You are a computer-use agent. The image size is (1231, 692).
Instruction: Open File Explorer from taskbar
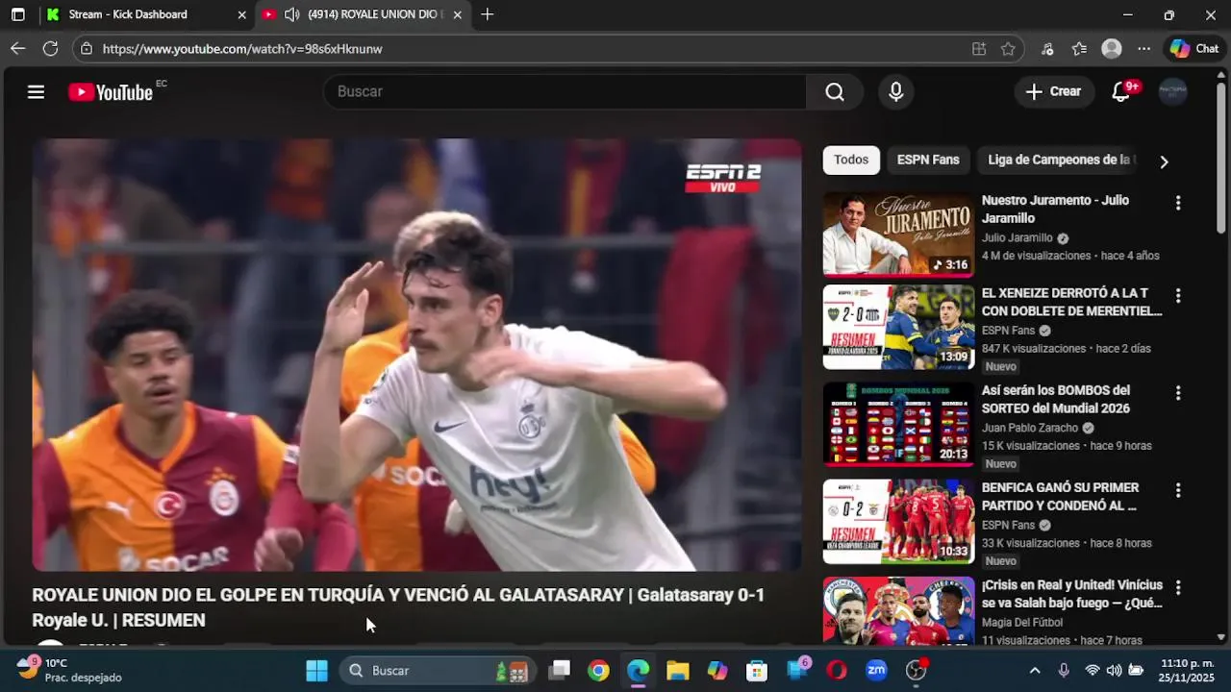click(678, 670)
